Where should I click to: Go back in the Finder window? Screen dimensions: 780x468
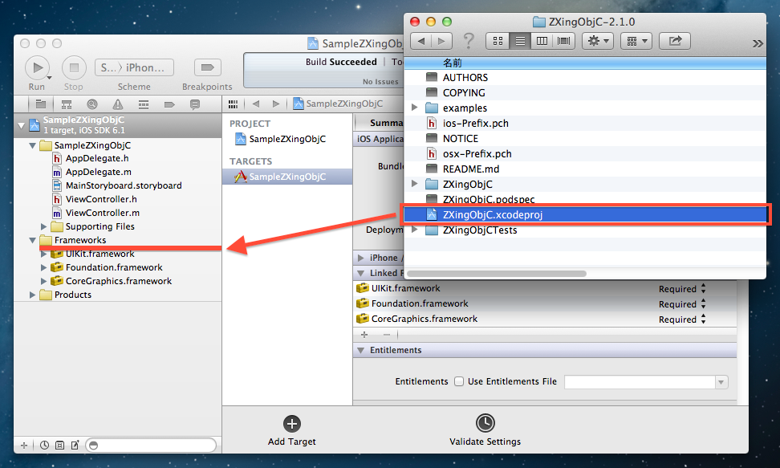(420, 41)
